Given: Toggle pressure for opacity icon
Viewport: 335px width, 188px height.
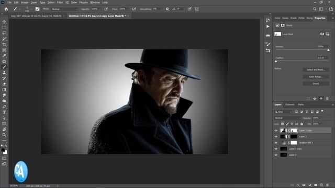Looking at the screenshot, I should coord(106,9).
